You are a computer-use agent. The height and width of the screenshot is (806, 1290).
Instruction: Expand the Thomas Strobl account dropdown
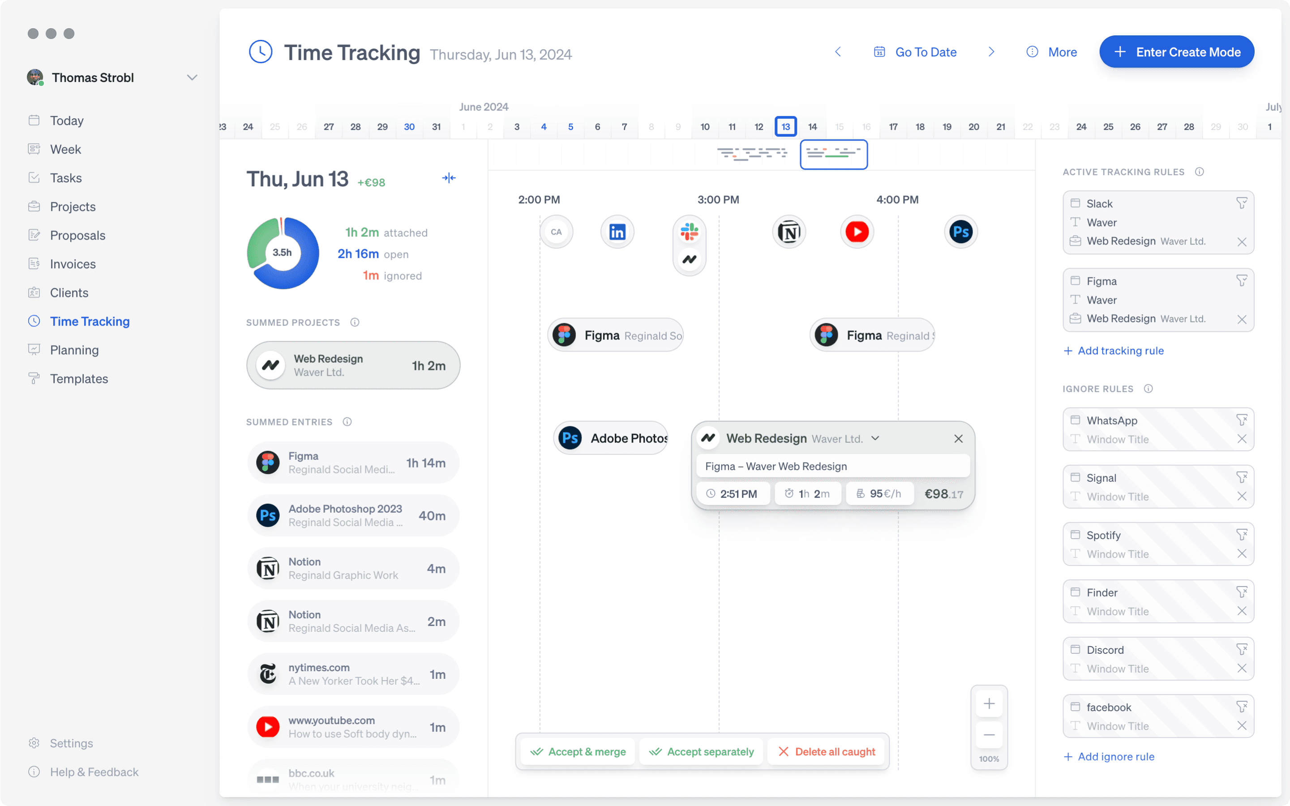pos(193,78)
